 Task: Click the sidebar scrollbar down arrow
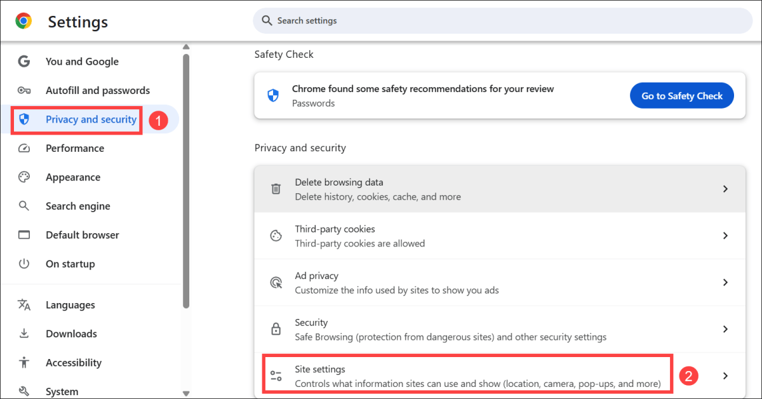[x=186, y=393]
